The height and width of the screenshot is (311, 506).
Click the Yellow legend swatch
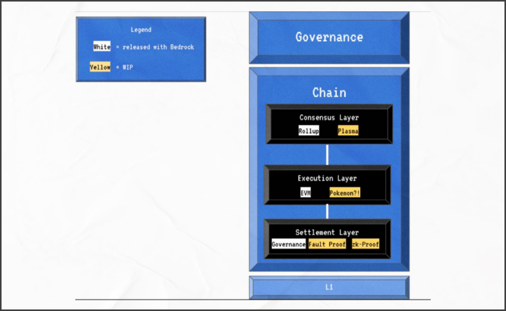coord(100,67)
